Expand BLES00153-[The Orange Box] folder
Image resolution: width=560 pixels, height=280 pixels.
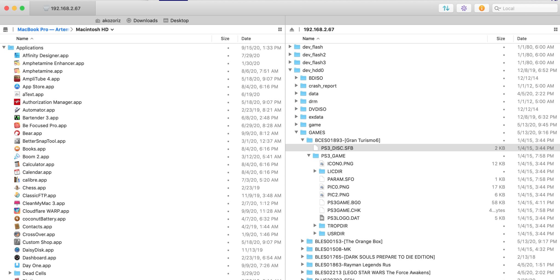point(303,241)
